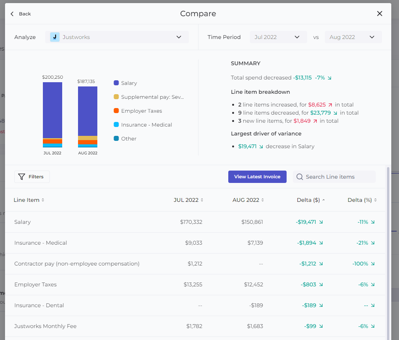
Task: Sort by AUG 2022 column arrows
Action: (262, 200)
